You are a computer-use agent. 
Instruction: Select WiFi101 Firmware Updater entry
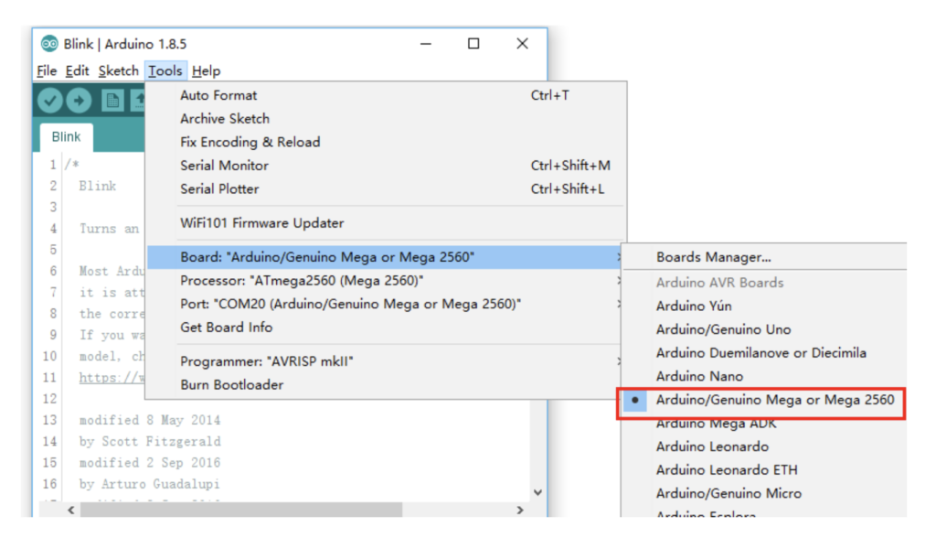click(x=387, y=222)
